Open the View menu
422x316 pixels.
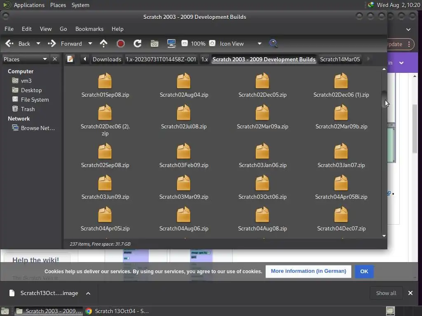point(45,29)
